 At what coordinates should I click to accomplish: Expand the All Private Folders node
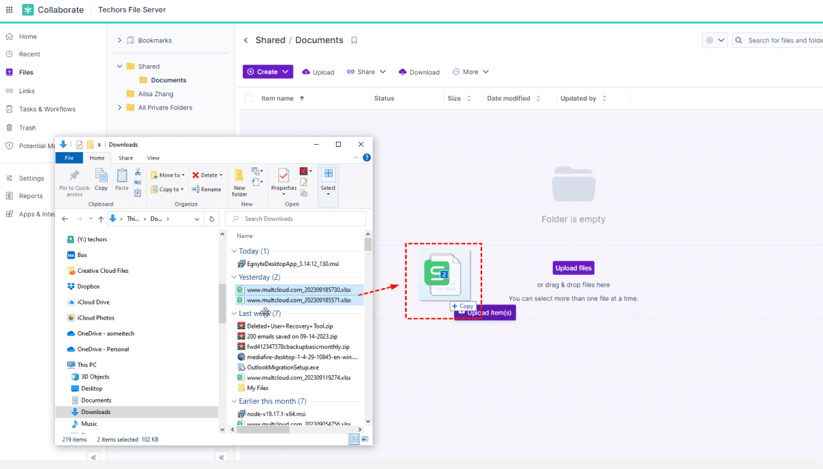click(x=120, y=108)
